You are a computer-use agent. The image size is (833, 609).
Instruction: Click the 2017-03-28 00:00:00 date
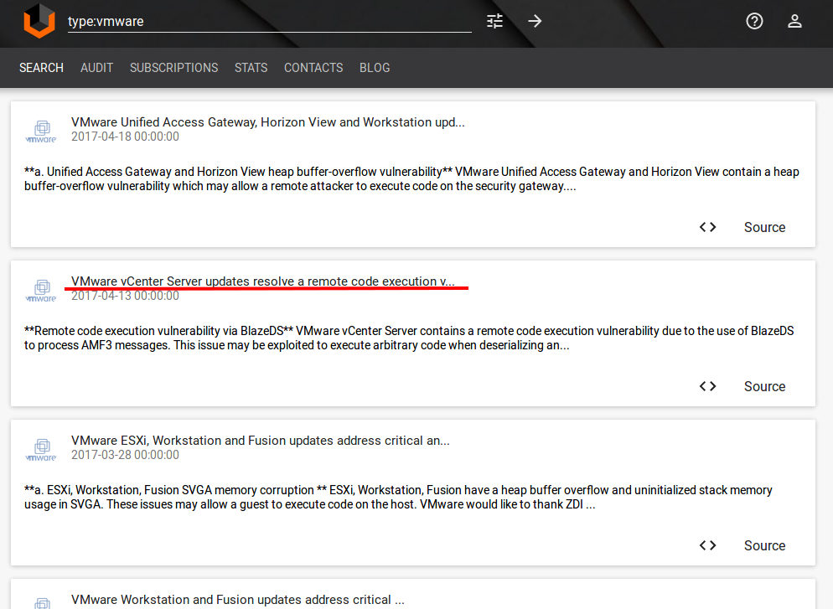coord(125,455)
